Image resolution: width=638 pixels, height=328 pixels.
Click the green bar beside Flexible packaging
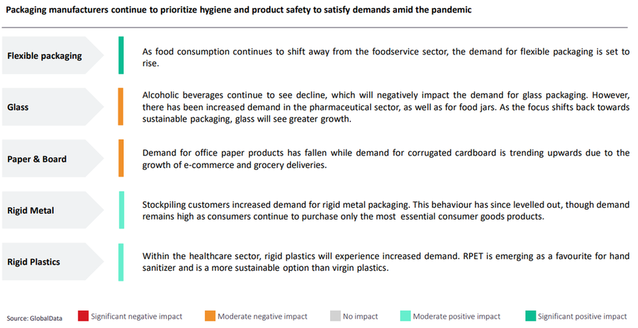[x=122, y=55]
